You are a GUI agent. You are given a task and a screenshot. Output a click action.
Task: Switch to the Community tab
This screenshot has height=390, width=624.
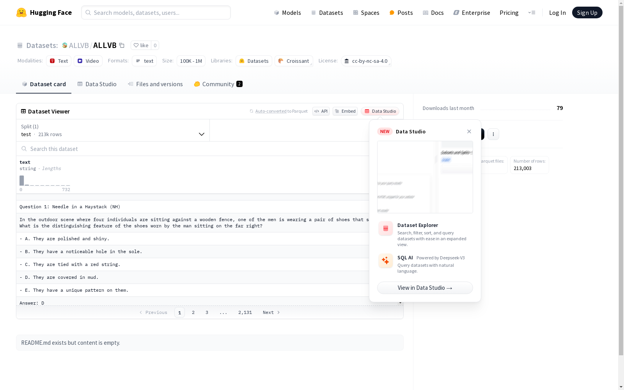pos(218,84)
